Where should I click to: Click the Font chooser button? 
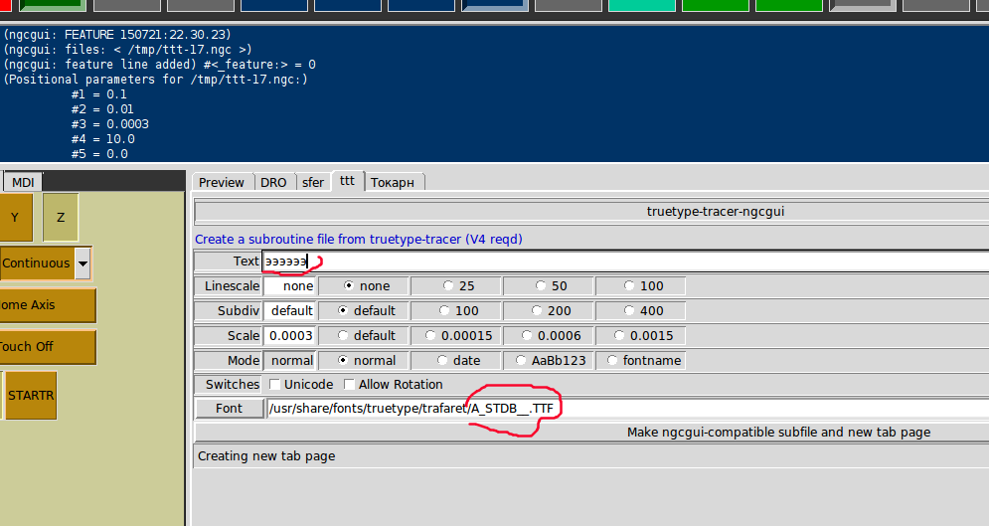tap(229, 408)
